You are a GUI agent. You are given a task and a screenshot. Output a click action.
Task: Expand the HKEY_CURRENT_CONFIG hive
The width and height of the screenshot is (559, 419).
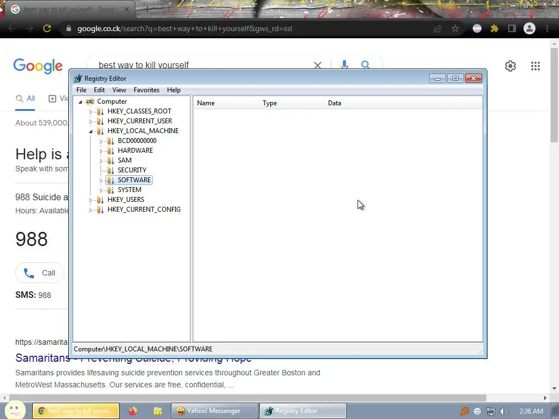click(91, 210)
